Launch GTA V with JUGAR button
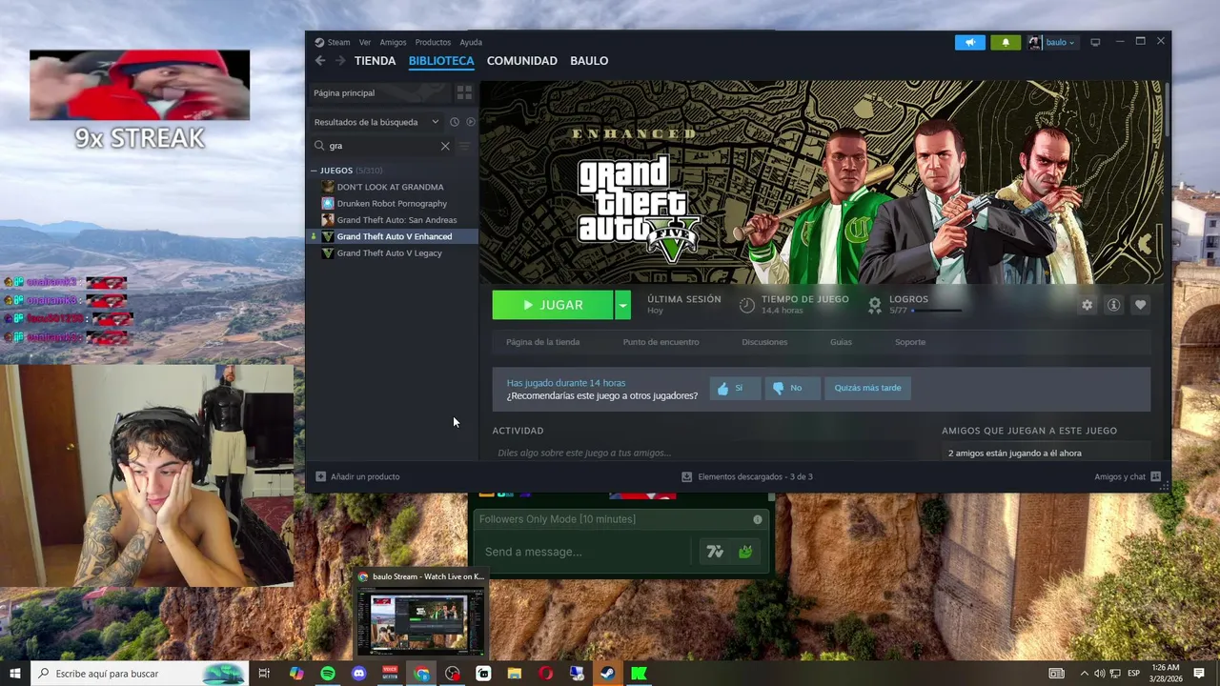1220x686 pixels. coord(553,305)
